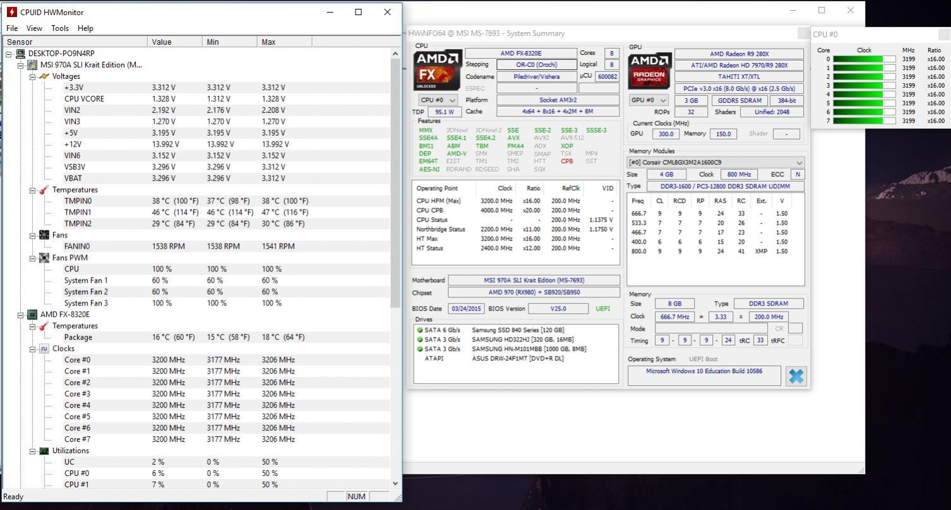Select the TMPIN1 temperature row
Viewport: 951px width, 510px height.
tap(196, 213)
